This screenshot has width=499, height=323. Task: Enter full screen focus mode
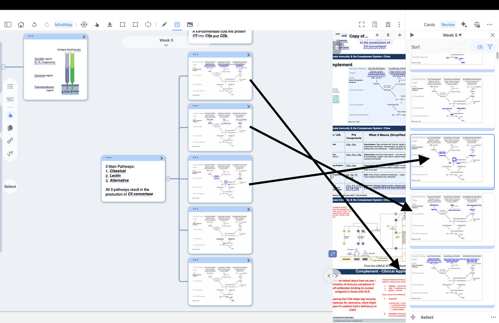pyautogui.click(x=362, y=25)
